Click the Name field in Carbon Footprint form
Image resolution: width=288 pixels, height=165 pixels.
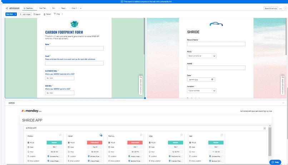(74, 48)
